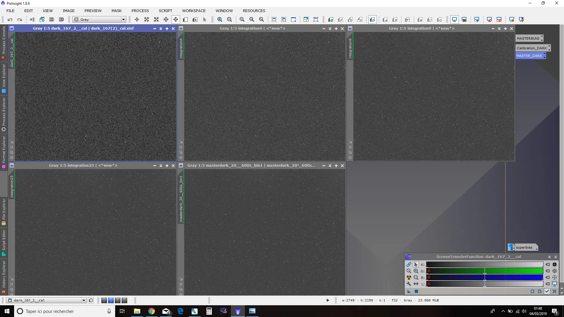The image size is (564, 317).
Task: Click the STF zoom out magnifier
Action: (416, 277)
